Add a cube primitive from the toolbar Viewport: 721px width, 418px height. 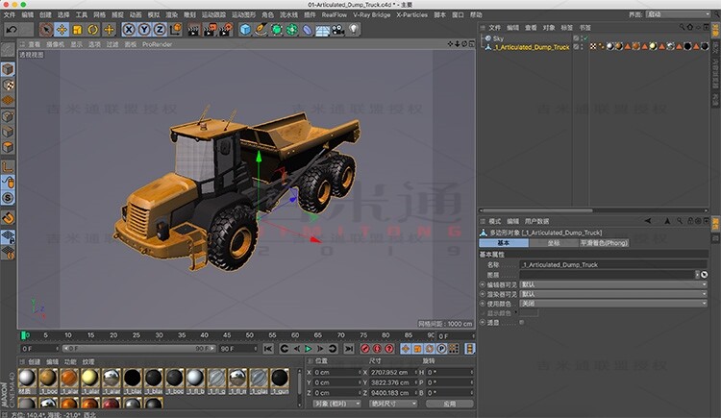(x=245, y=30)
